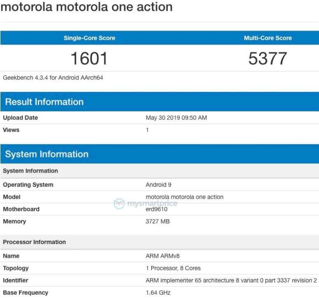Click the 1.64 GHz base frequency value
The height and width of the screenshot is (298, 319).
[x=158, y=293]
